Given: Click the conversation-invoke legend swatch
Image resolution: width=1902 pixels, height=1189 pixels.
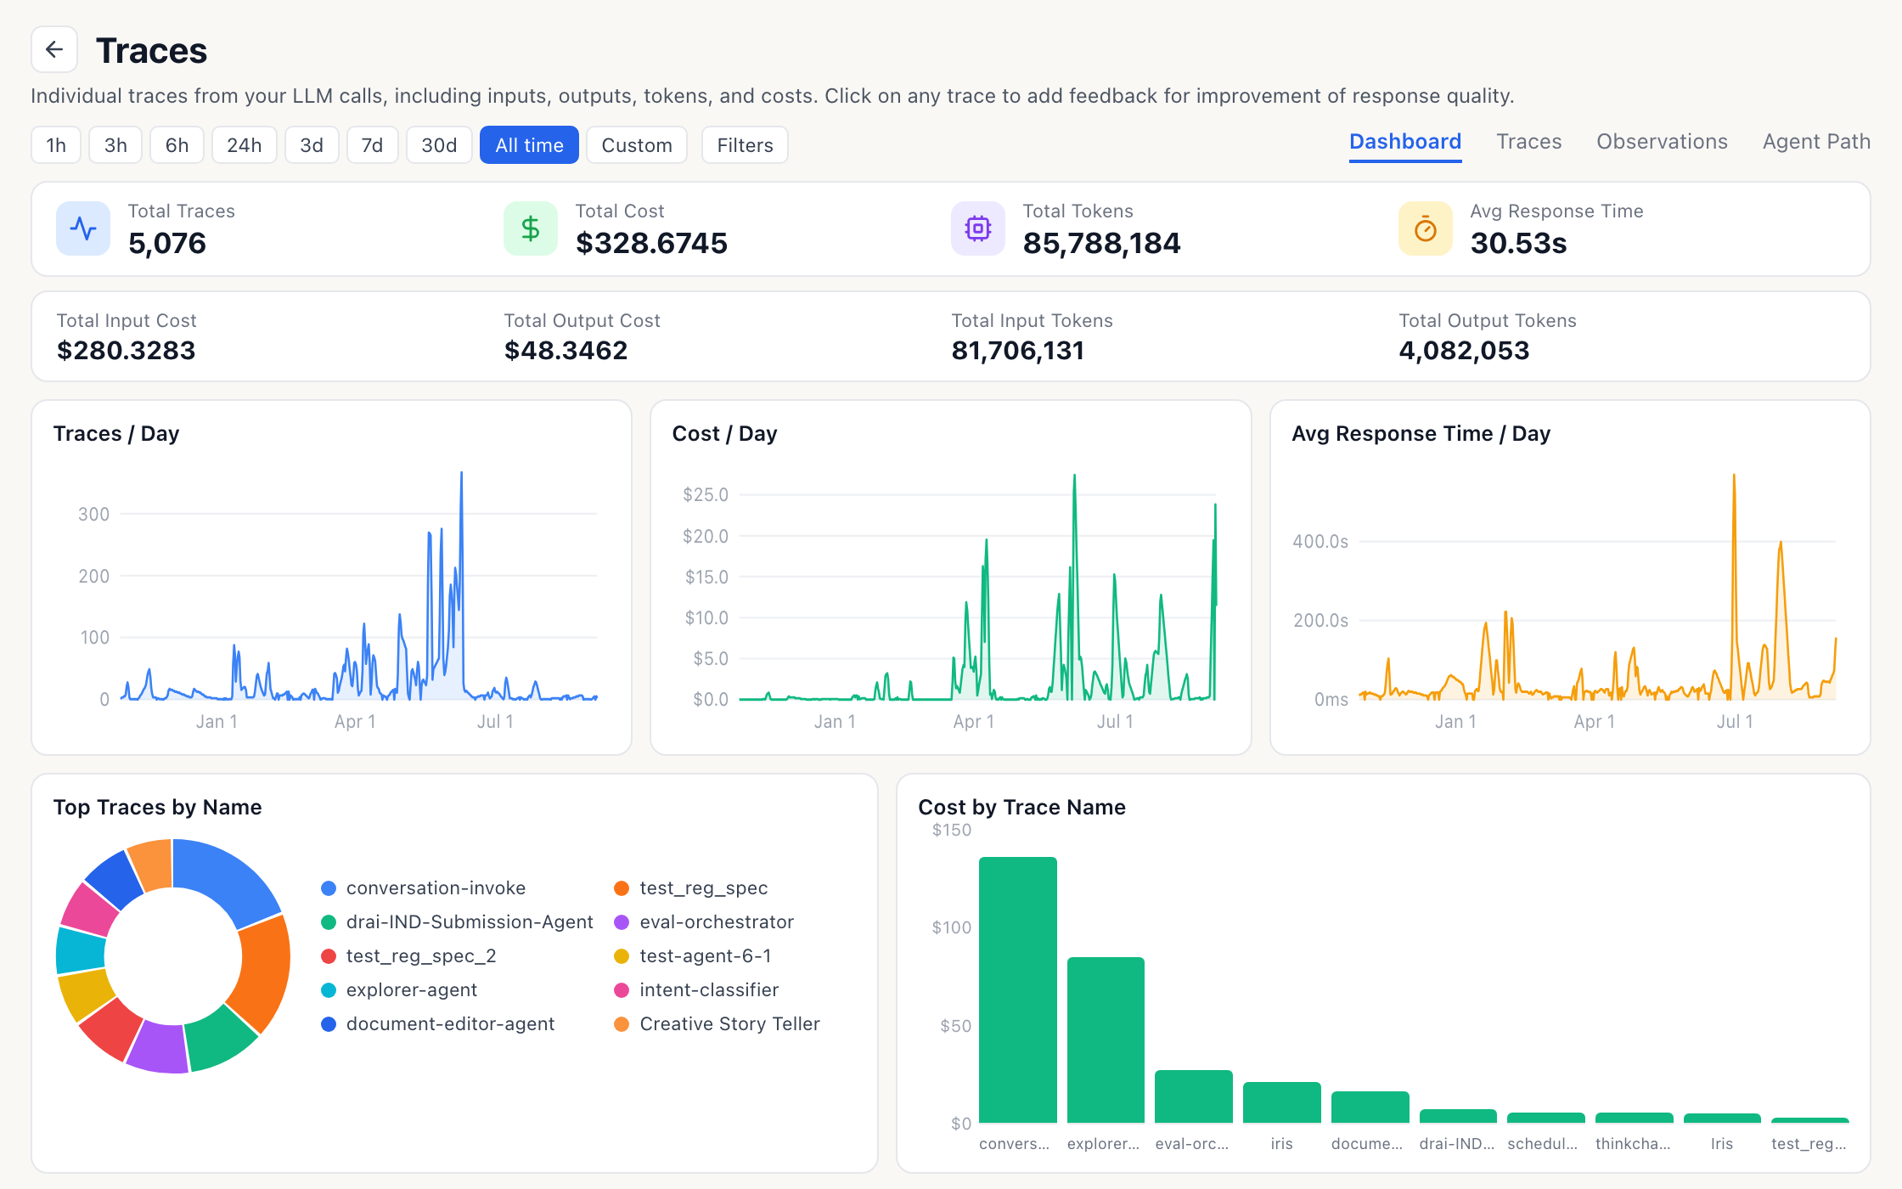Looking at the screenshot, I should coord(329,888).
